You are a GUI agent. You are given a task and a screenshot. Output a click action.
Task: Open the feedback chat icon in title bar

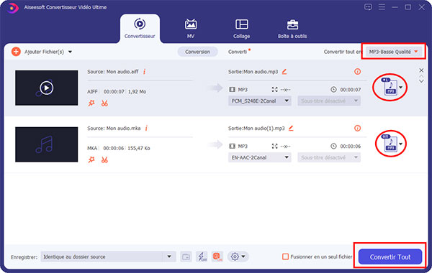click(368, 7)
